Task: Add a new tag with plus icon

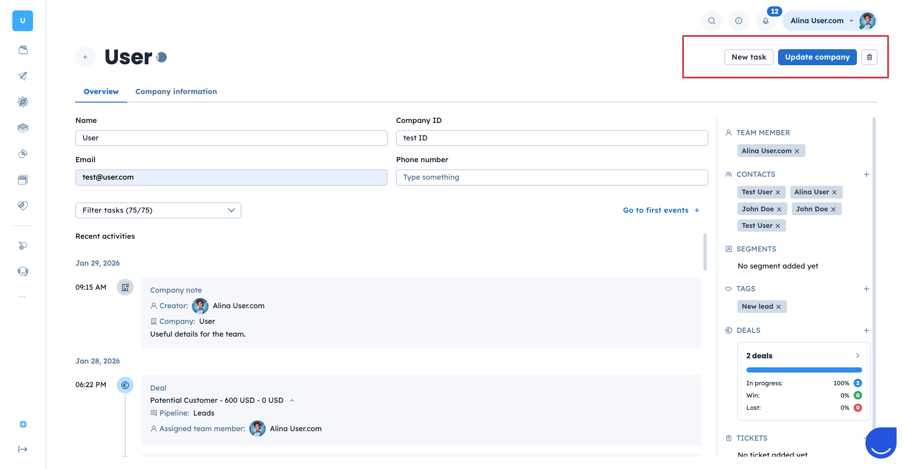Action: (x=866, y=289)
